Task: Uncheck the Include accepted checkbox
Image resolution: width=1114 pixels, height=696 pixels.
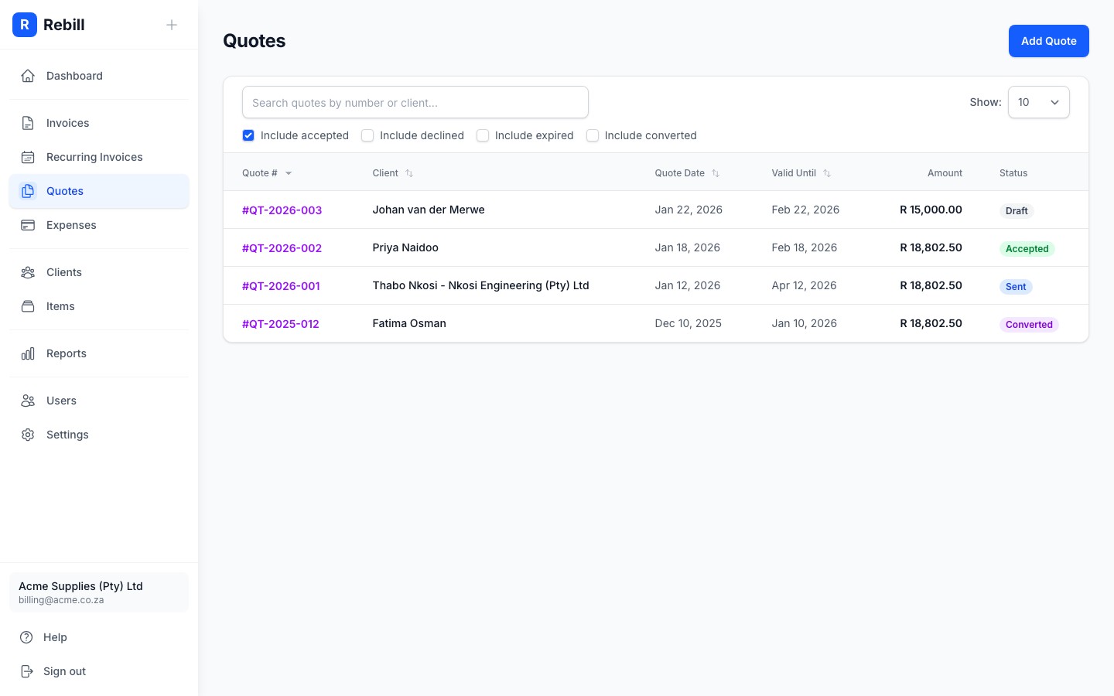Action: pyautogui.click(x=248, y=135)
